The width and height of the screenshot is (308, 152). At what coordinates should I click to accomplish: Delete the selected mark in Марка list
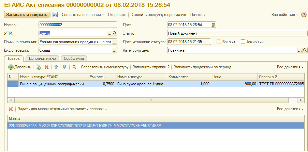pyautogui.click(x=11, y=109)
